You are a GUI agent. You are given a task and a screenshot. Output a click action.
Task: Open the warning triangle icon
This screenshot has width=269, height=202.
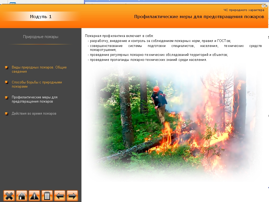(x=34, y=196)
